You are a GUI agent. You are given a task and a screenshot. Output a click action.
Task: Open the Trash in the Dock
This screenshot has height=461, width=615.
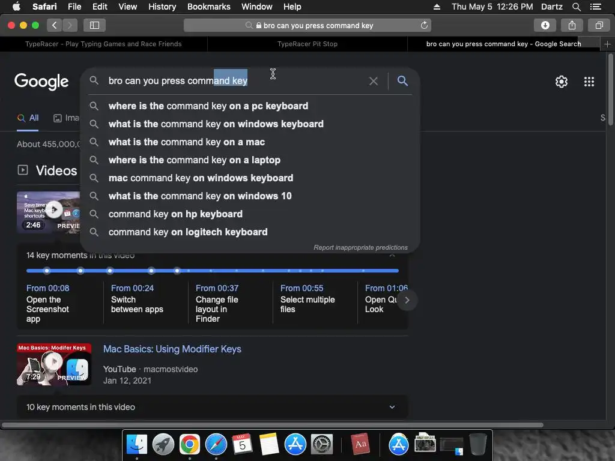[x=477, y=445]
